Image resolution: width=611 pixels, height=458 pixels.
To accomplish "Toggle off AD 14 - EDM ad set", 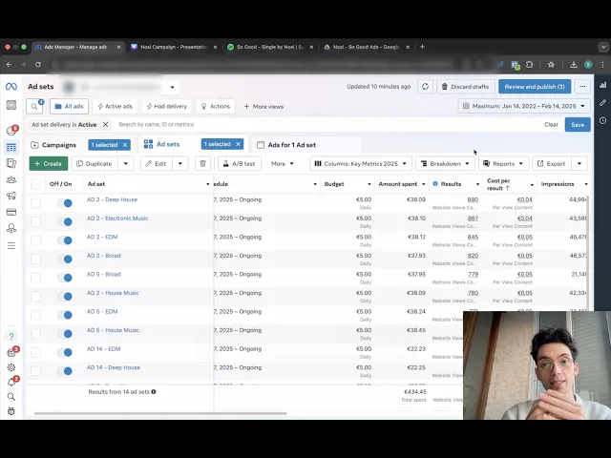I will click(x=65, y=352).
